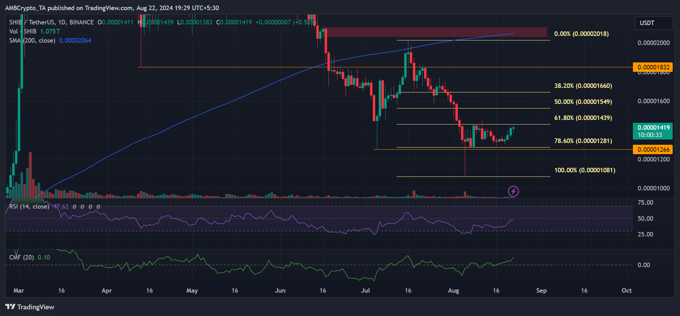Click the Jun label on time axis
The height and width of the screenshot is (316, 680).
click(280, 291)
